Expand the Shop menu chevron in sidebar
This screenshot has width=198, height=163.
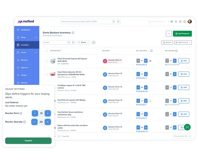pos(36,37)
